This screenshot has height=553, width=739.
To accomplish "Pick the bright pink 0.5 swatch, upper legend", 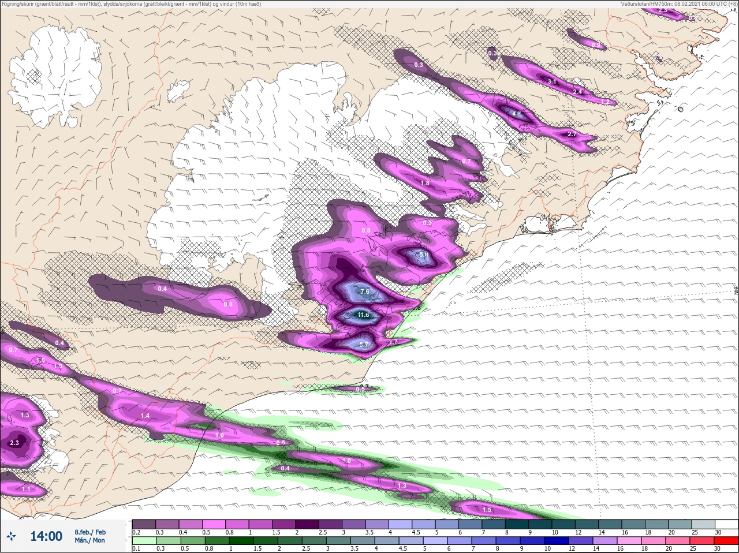I will point(214,524).
